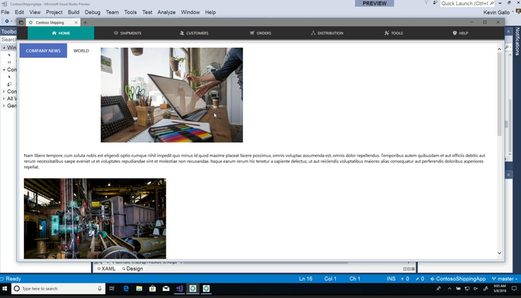Screen dimensions: 521x298
Task: Open the Help section with shield icon
Action: 460,33
